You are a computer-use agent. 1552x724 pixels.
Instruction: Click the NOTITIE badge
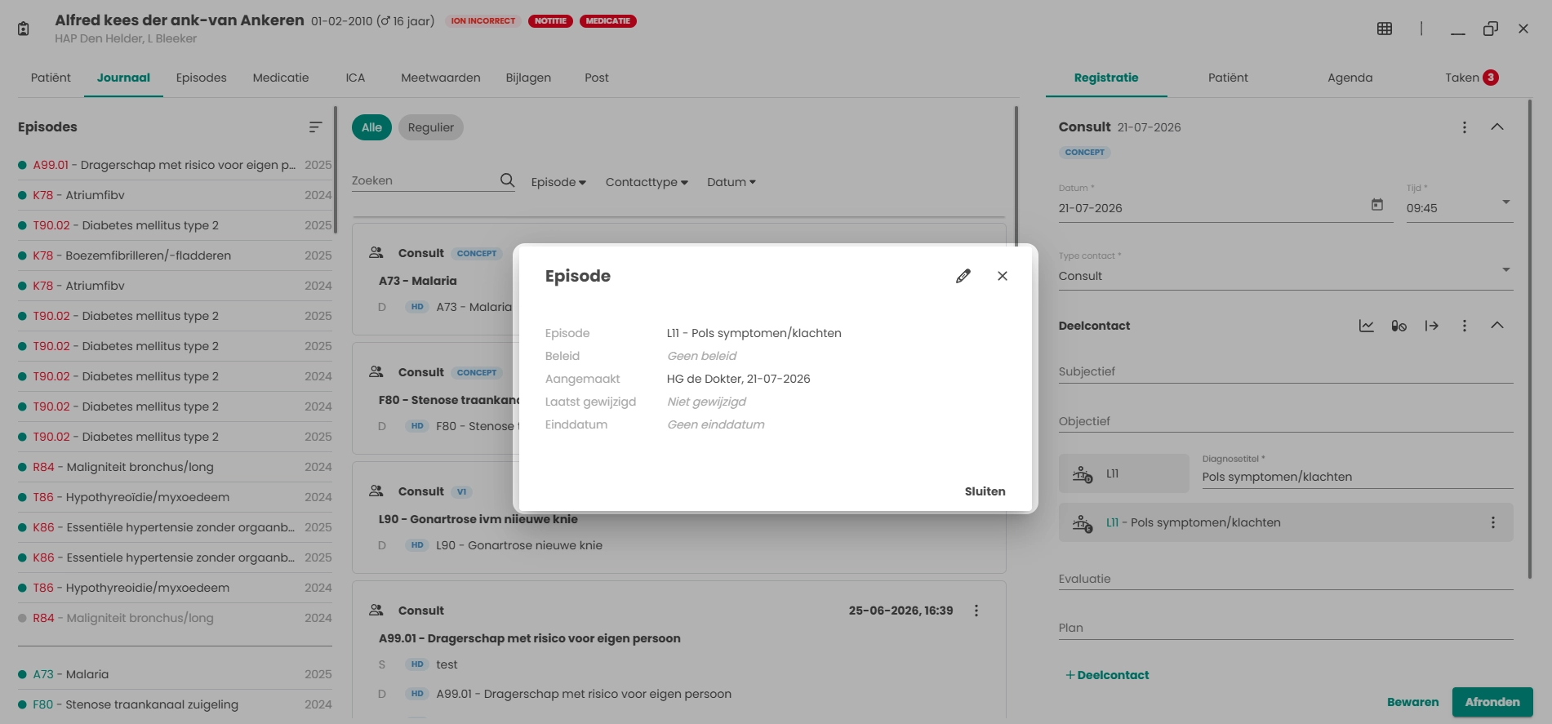(x=550, y=21)
